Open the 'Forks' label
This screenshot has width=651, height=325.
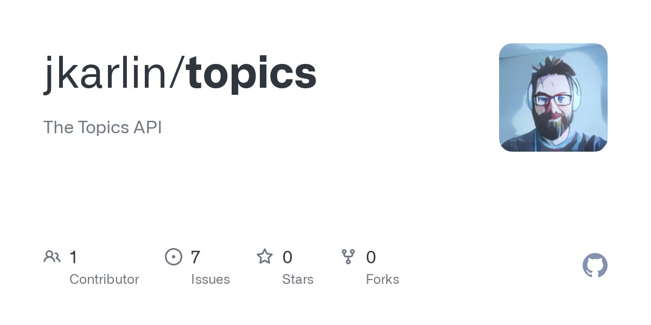pos(382,279)
